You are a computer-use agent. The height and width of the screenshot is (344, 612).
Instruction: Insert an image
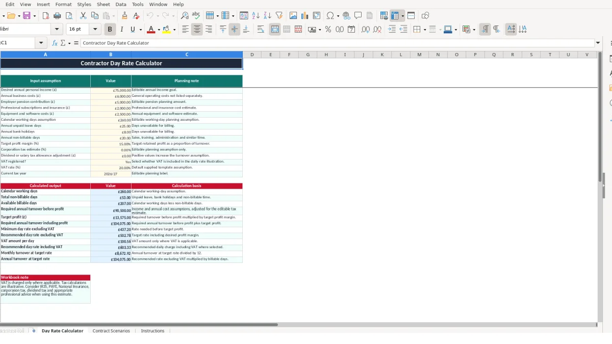point(293,16)
